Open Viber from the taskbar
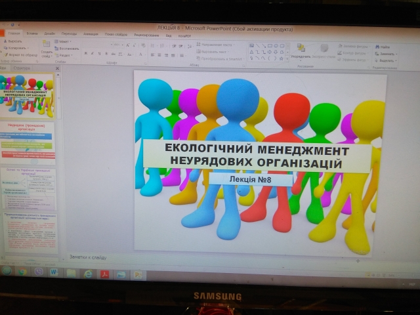The height and width of the screenshot is (315, 420). tap(39, 272)
